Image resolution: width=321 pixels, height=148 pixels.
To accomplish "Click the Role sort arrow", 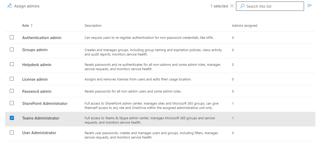I will (x=32, y=25).
